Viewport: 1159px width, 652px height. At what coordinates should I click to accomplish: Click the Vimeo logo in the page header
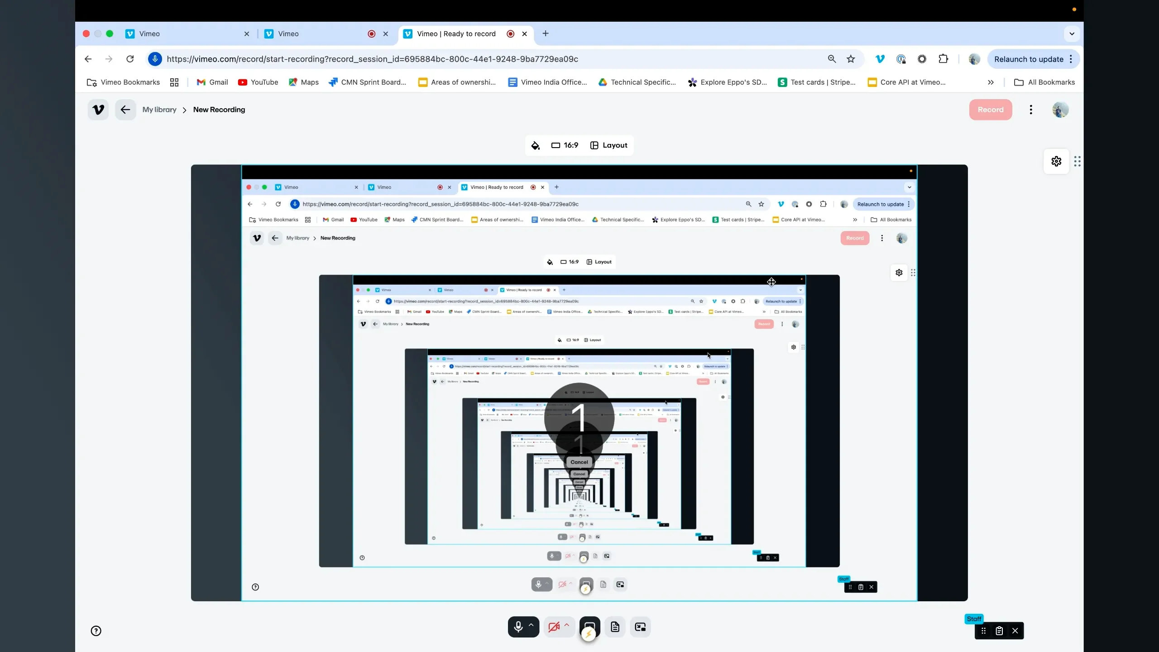tap(98, 109)
